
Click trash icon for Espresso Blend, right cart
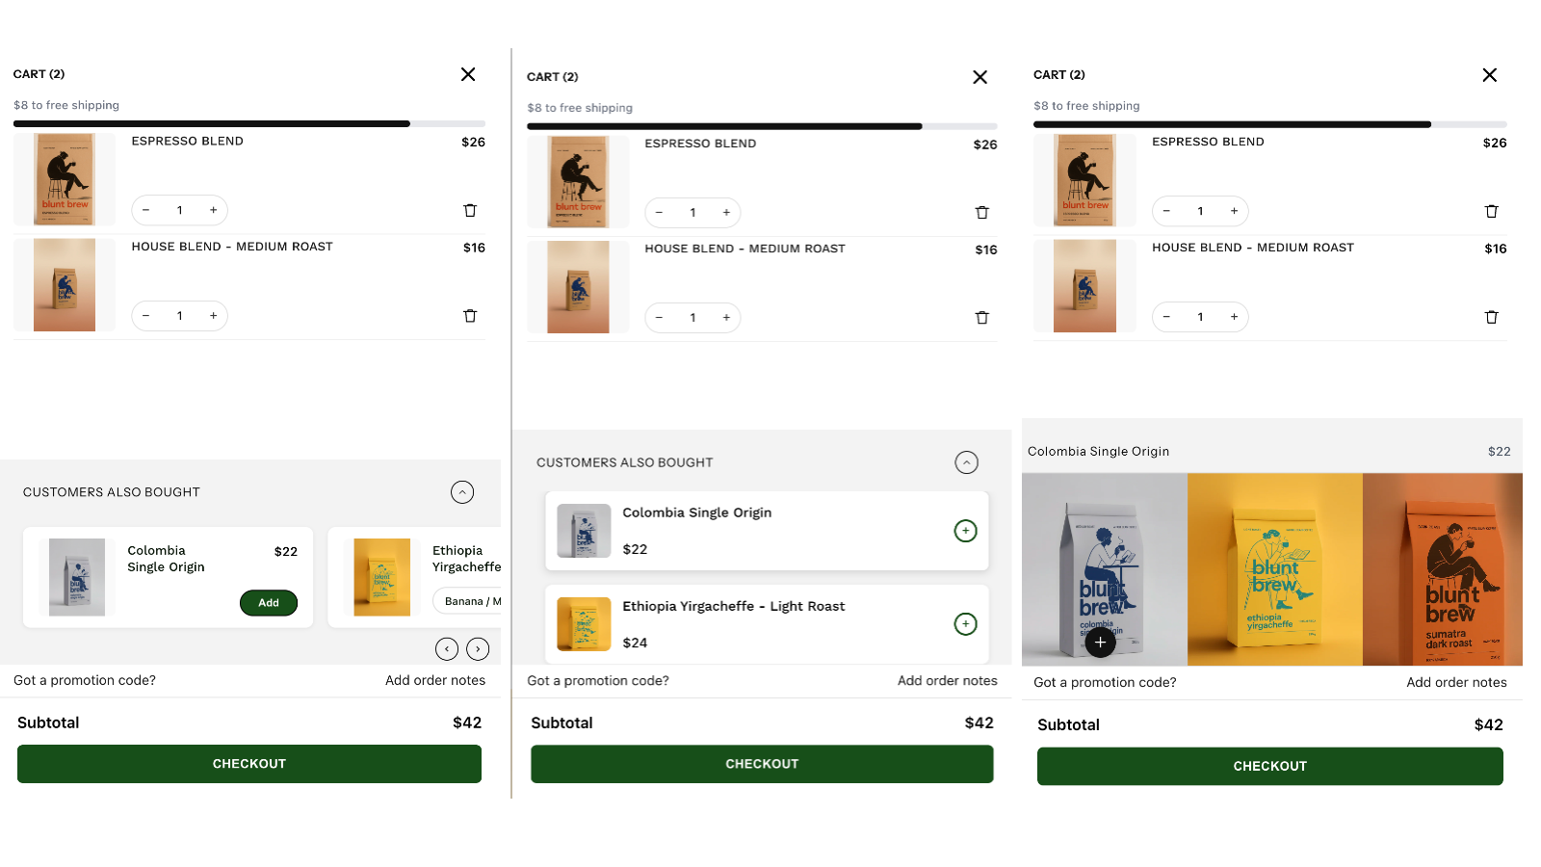[1491, 211]
